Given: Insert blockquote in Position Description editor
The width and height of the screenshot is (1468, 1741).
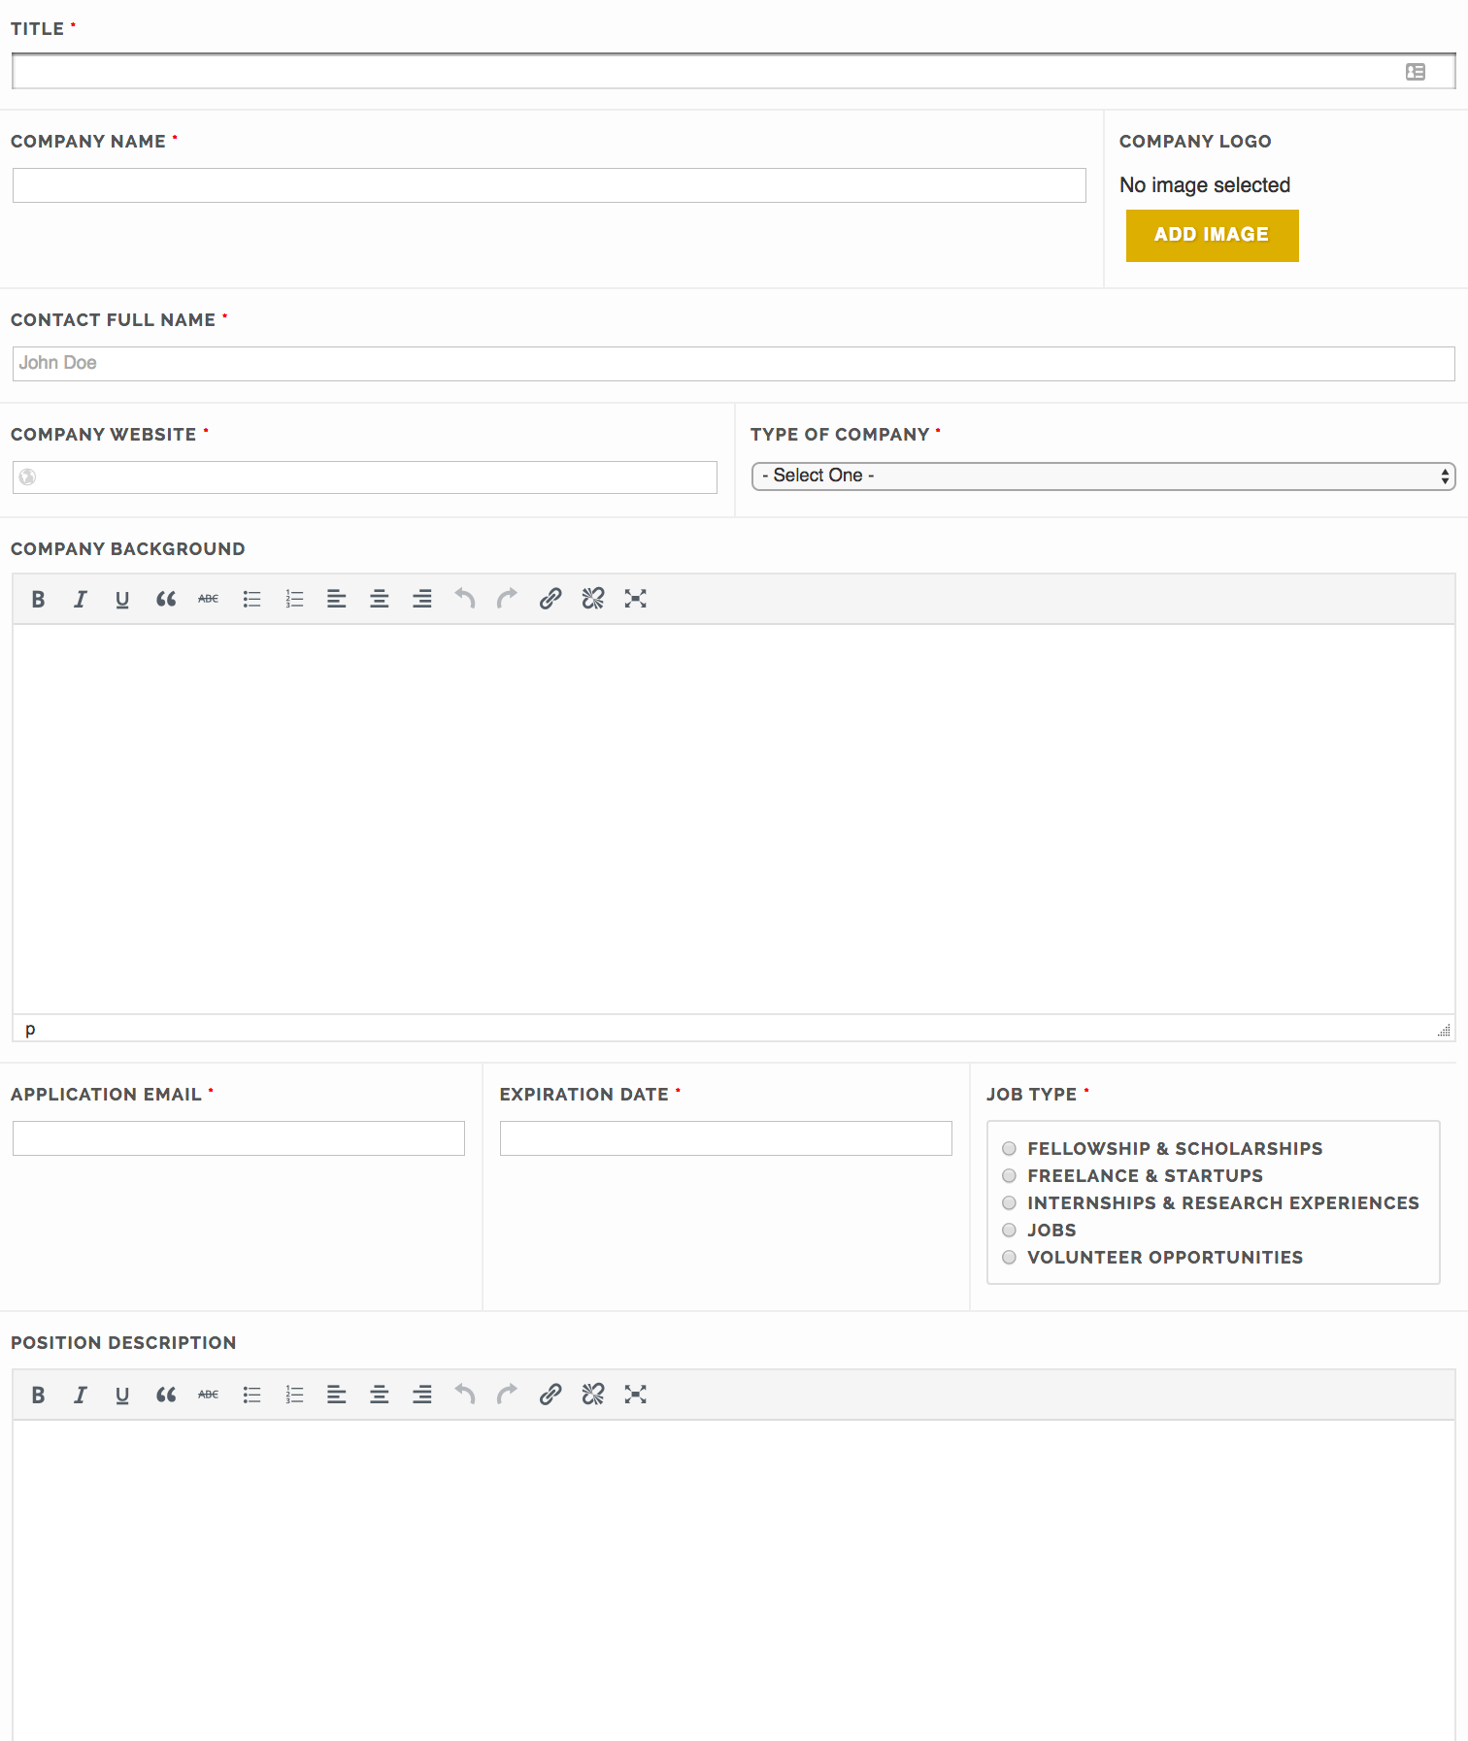Looking at the screenshot, I should (x=166, y=1395).
